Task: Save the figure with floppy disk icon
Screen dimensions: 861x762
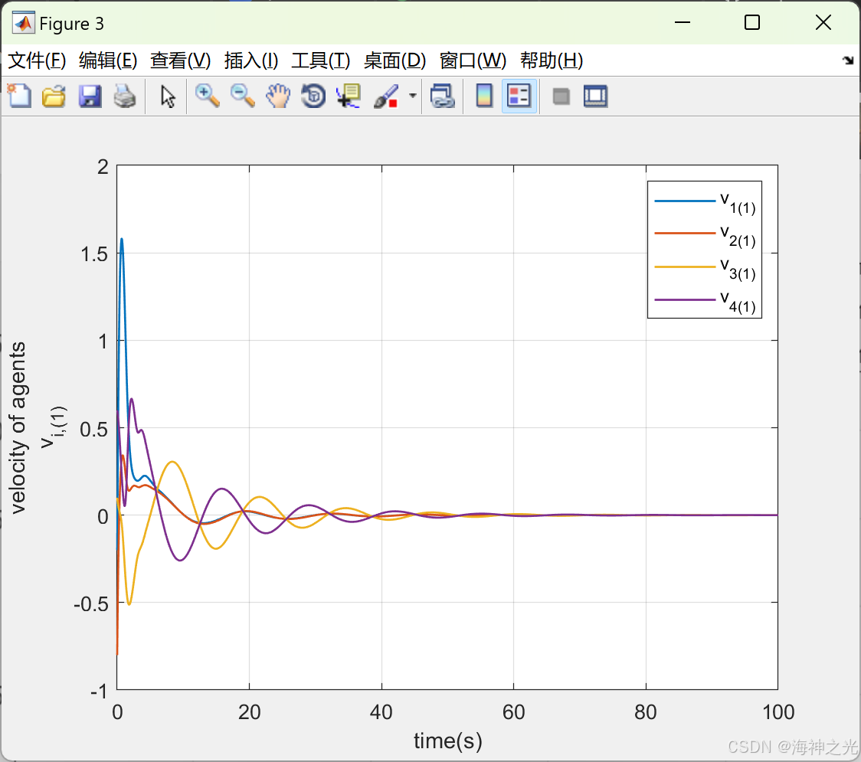Action: (x=90, y=96)
